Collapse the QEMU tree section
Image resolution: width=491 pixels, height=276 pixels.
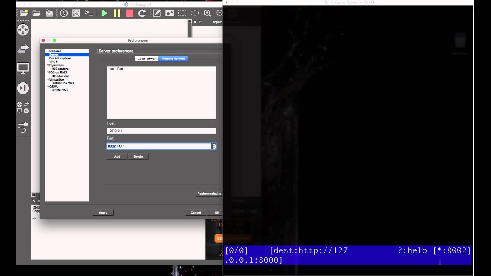click(48, 87)
